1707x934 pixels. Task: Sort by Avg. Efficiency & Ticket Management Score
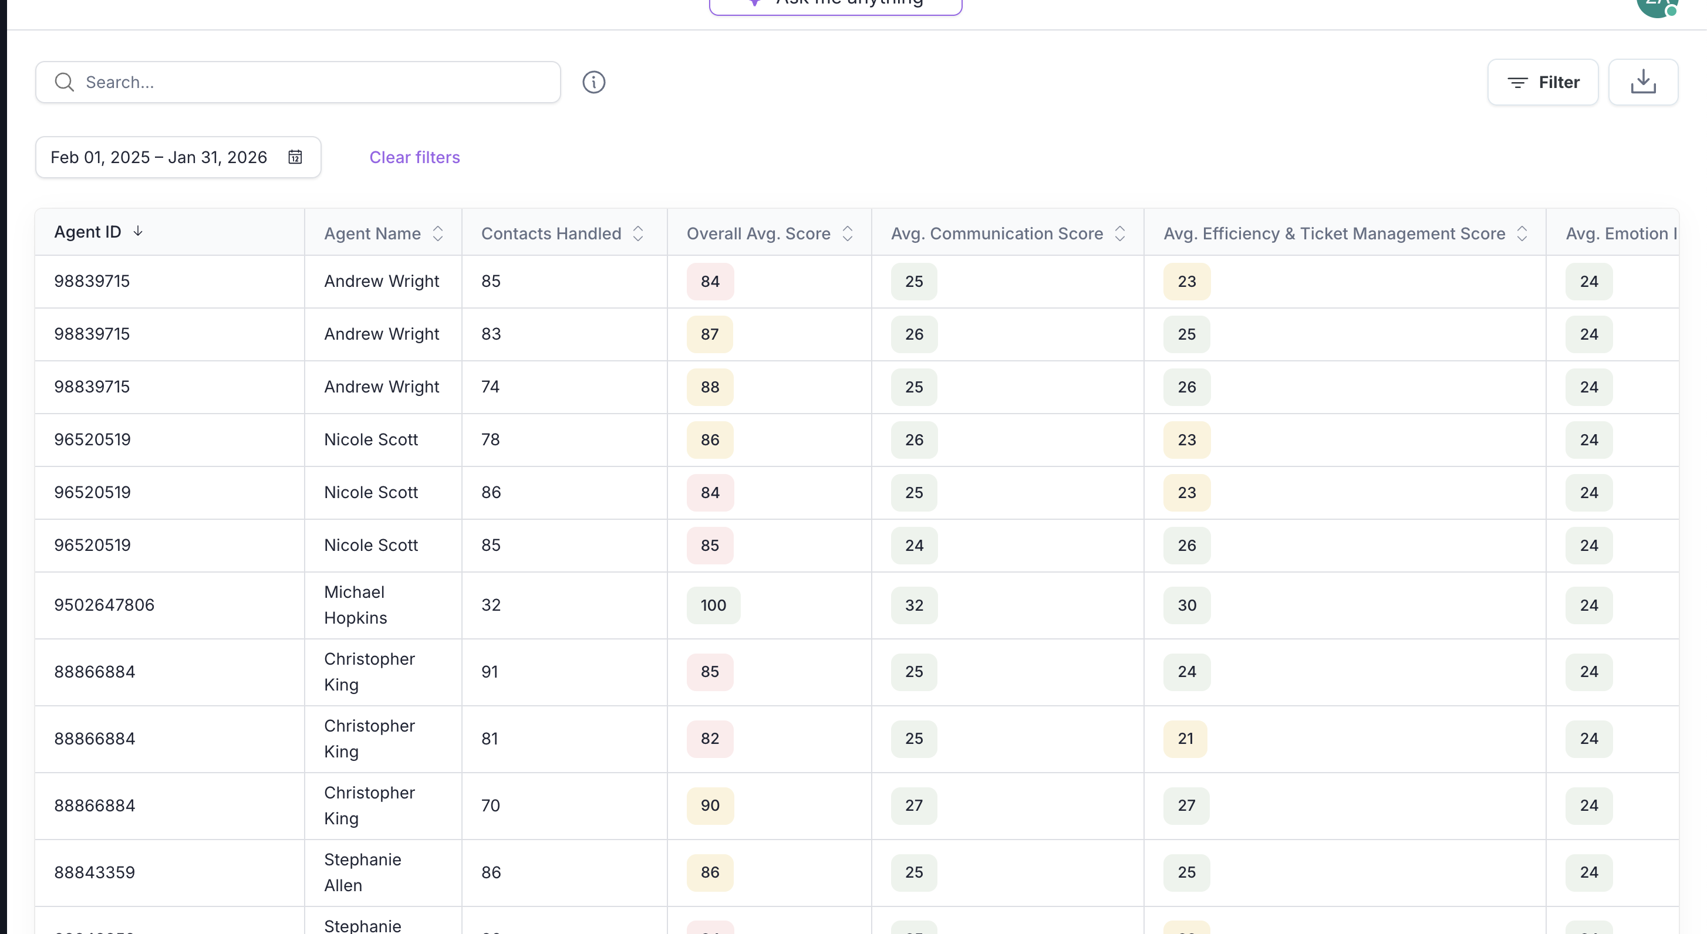(1522, 233)
